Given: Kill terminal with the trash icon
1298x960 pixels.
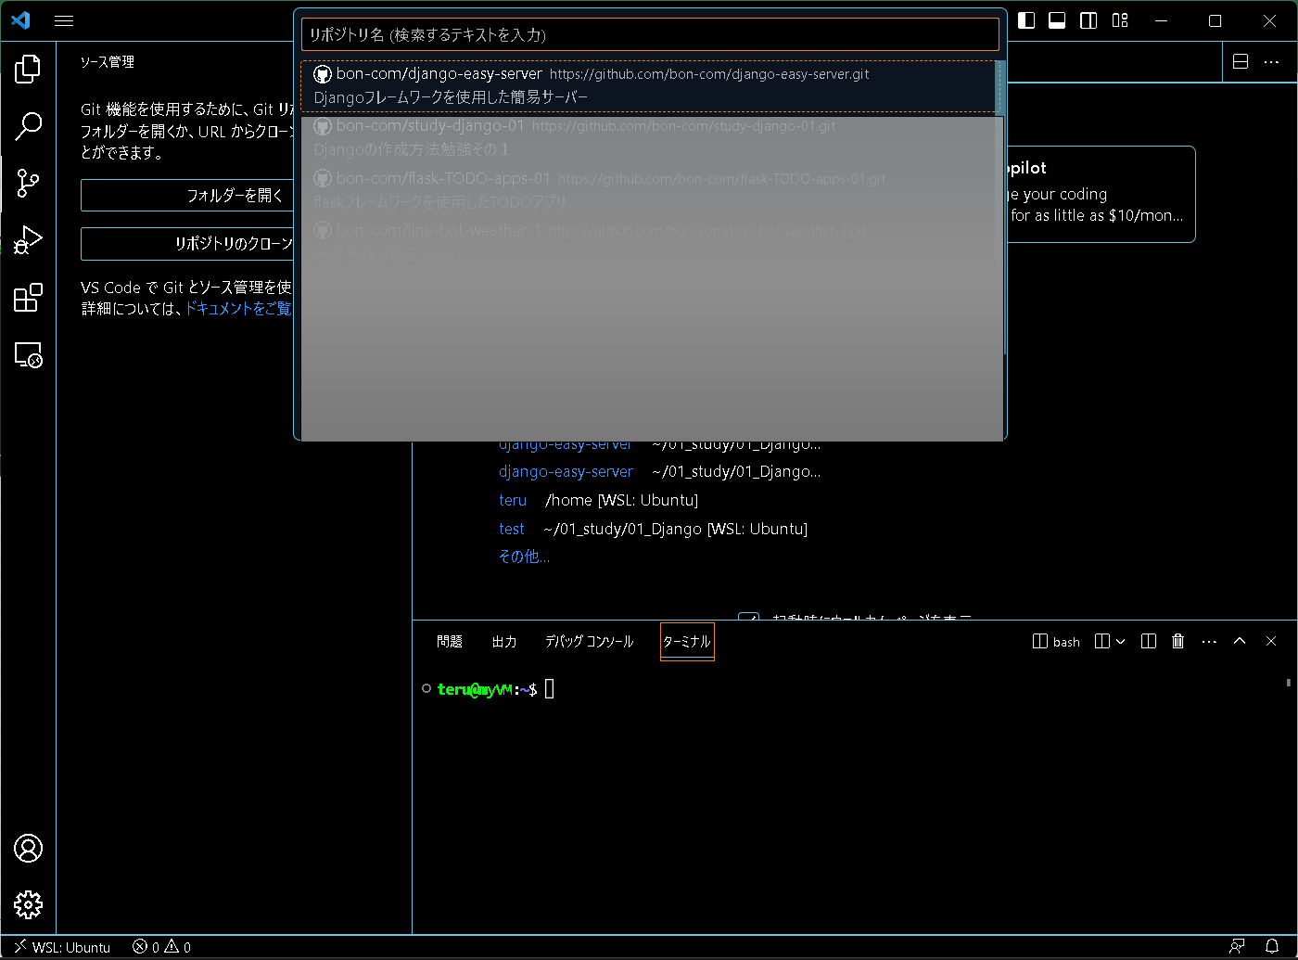Looking at the screenshot, I should click(1177, 641).
